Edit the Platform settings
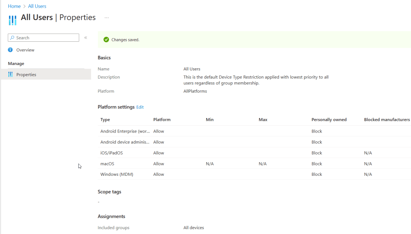 [x=140, y=107]
